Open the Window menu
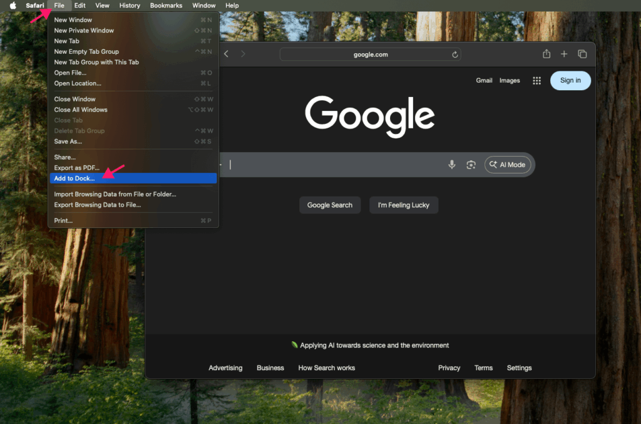 coord(203,5)
